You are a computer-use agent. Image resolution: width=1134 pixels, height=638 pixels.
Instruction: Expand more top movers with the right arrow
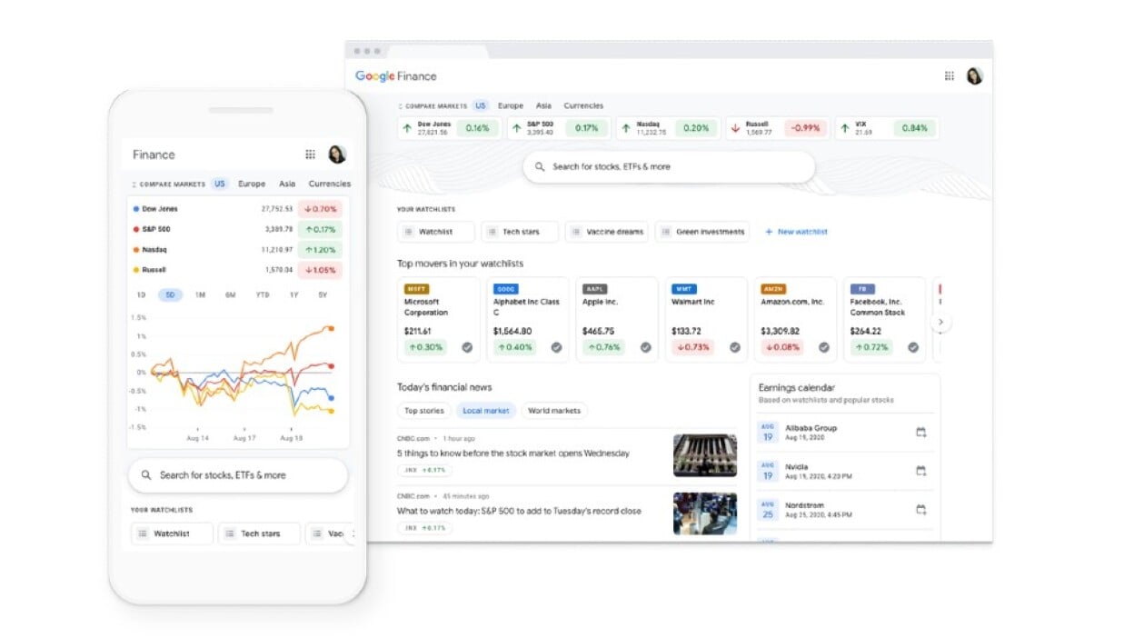(941, 322)
